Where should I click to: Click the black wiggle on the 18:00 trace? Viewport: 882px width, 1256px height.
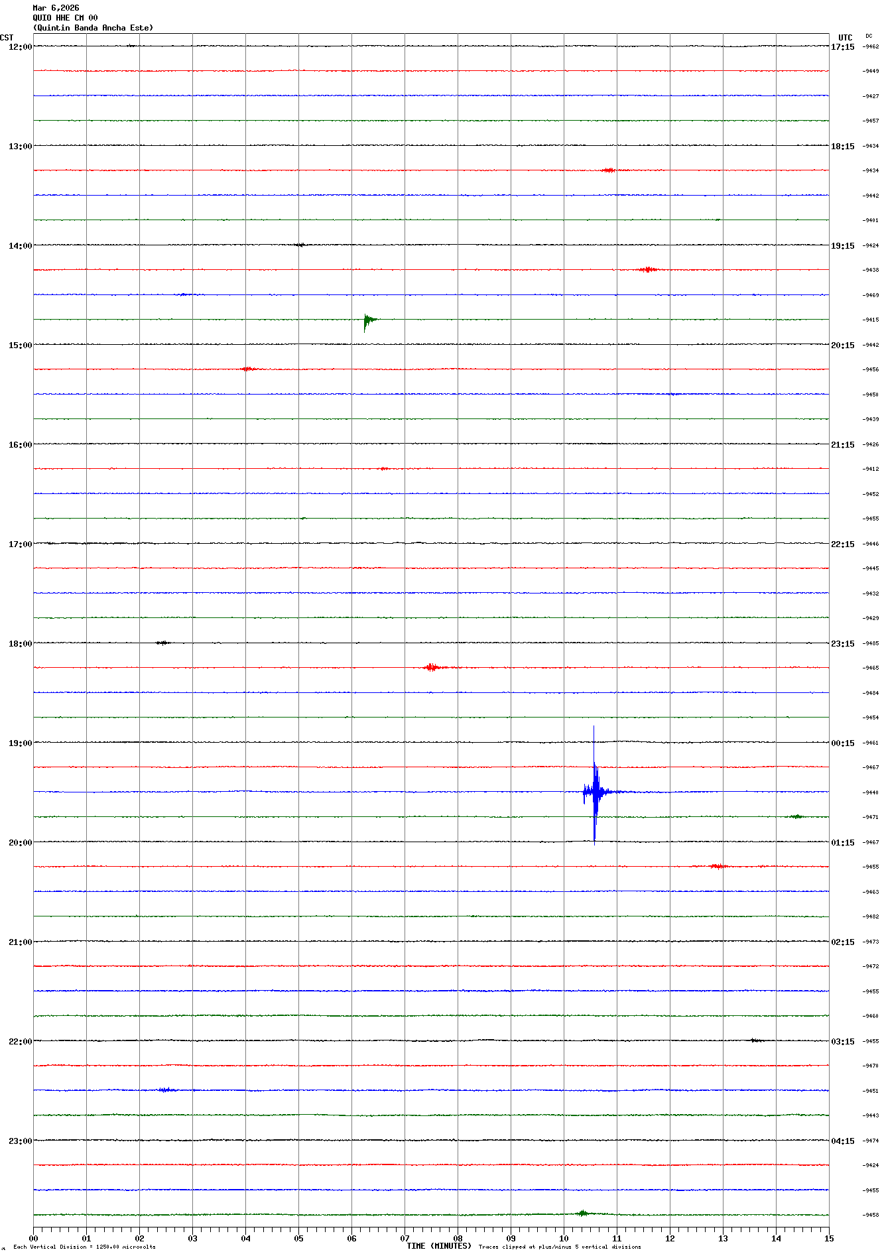(162, 643)
